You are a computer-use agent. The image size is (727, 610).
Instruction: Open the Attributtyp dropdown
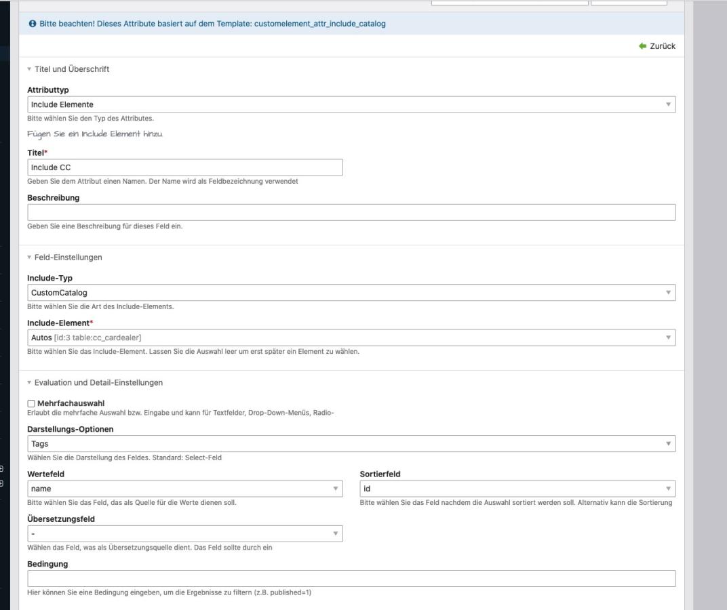(x=351, y=104)
